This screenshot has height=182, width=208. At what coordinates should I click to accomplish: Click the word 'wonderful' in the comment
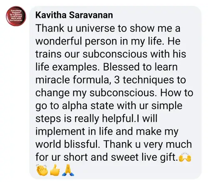(x=59, y=41)
